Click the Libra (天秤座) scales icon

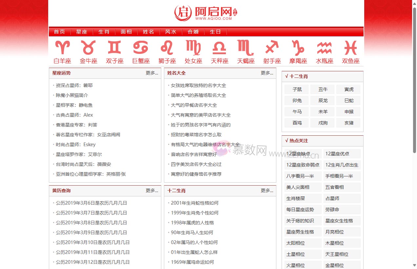pyautogui.click(x=219, y=48)
